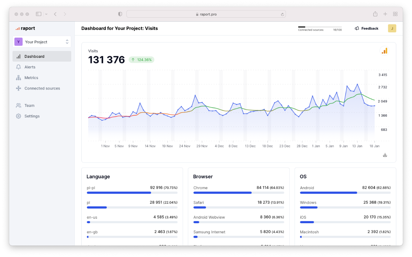Open Connected sources page
The image size is (412, 257).
pos(42,88)
